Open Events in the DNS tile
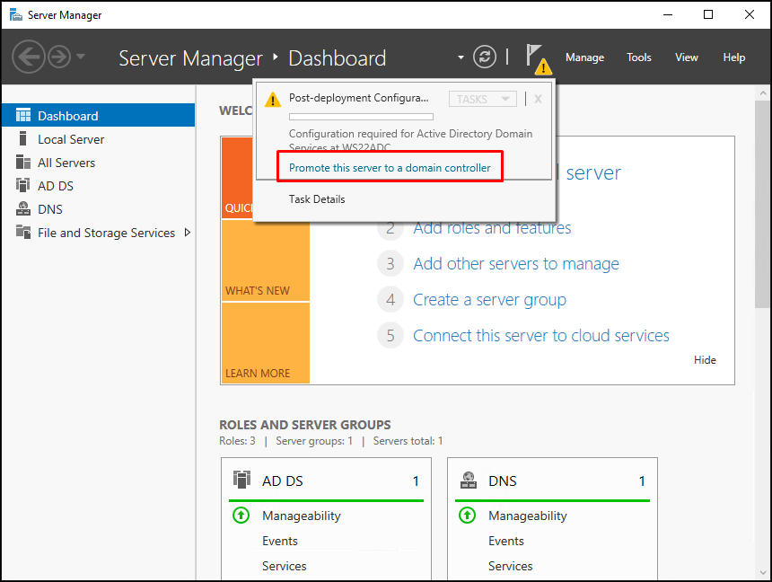 click(x=505, y=541)
